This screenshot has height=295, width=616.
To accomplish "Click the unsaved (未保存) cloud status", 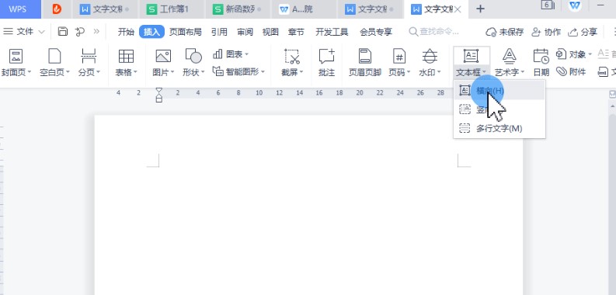I will tap(505, 32).
